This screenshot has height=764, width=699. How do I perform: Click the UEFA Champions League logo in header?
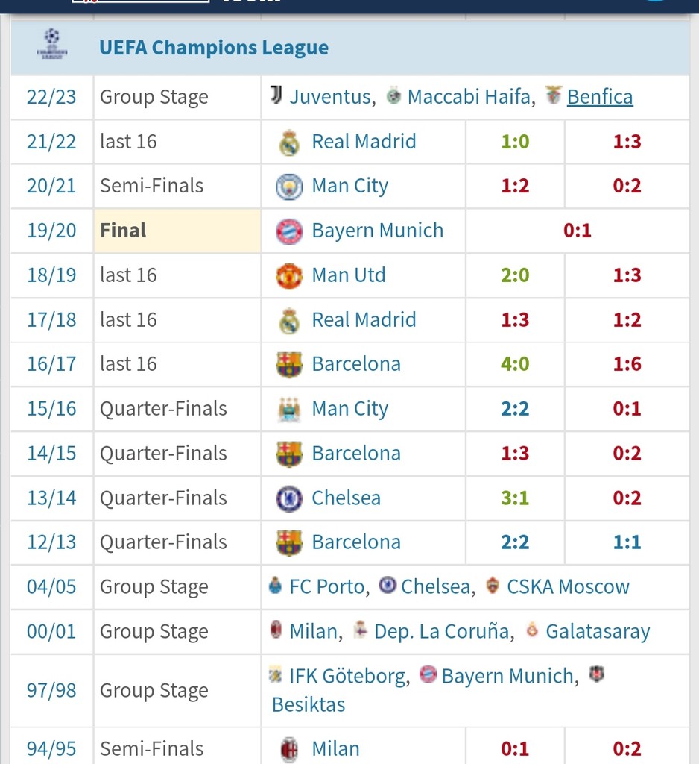pos(52,46)
